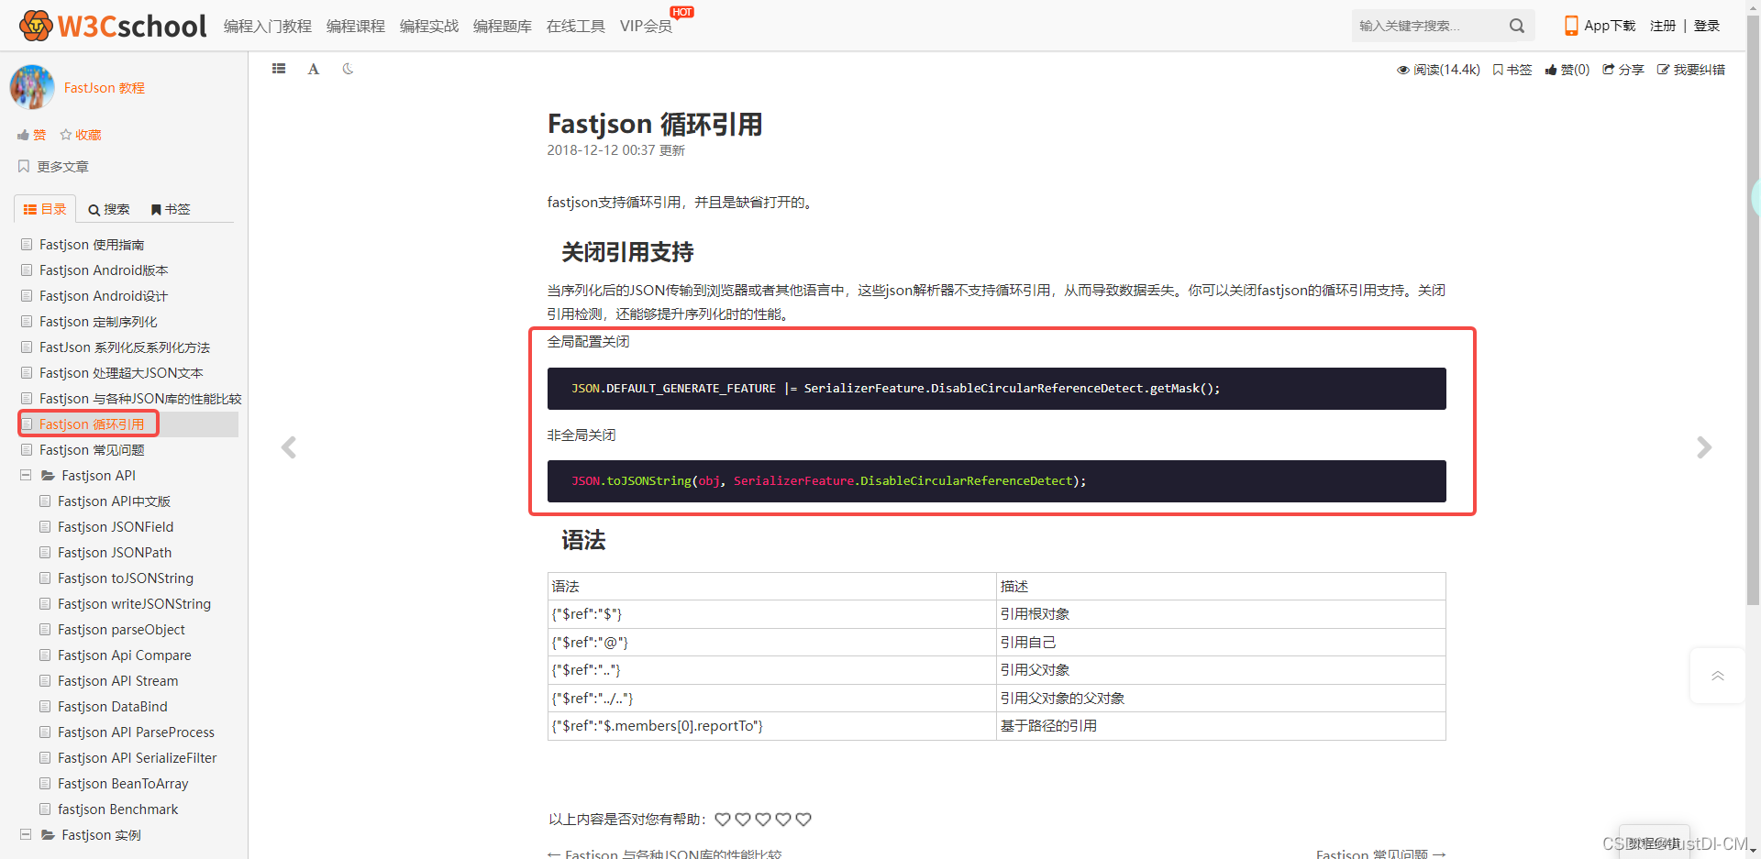This screenshot has width=1761, height=859.
Task: Open Fastjson JSONPath item
Action: coord(115,553)
